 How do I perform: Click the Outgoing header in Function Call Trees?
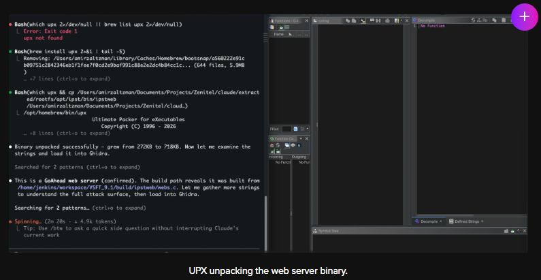tap(299, 157)
